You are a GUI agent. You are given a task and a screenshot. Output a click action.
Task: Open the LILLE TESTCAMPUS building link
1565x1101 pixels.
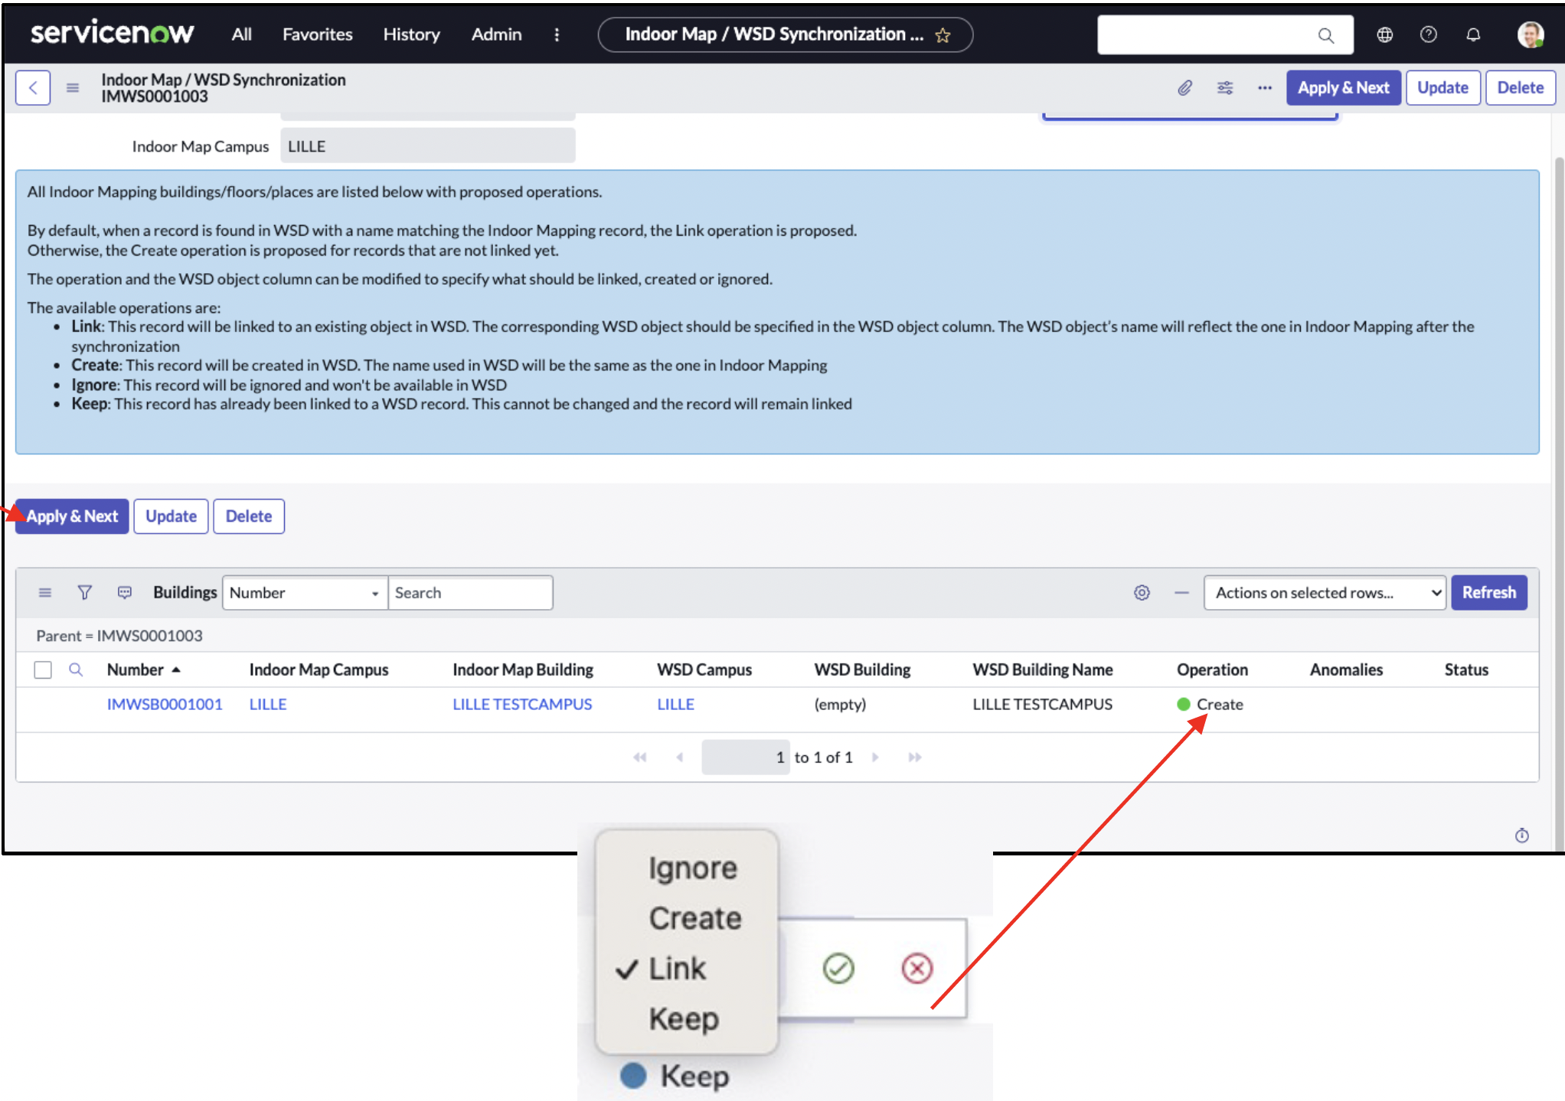pyautogui.click(x=522, y=704)
